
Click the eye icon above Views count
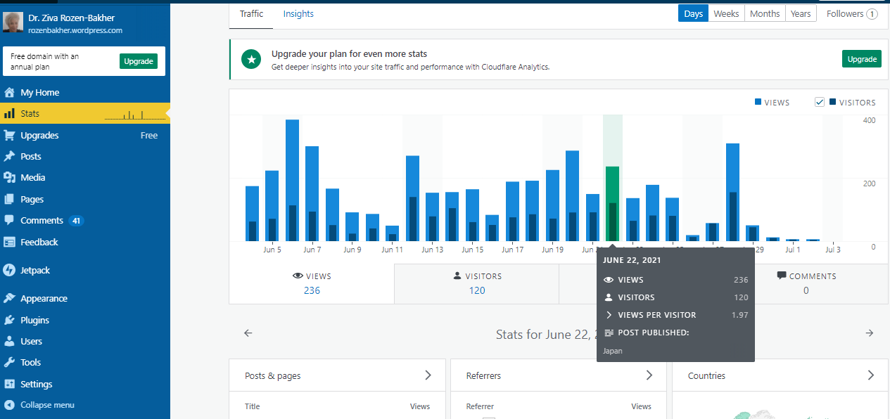(x=298, y=276)
